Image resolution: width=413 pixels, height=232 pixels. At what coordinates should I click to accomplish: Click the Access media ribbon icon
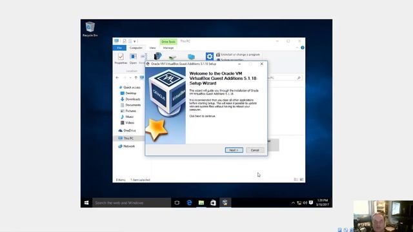[157, 56]
